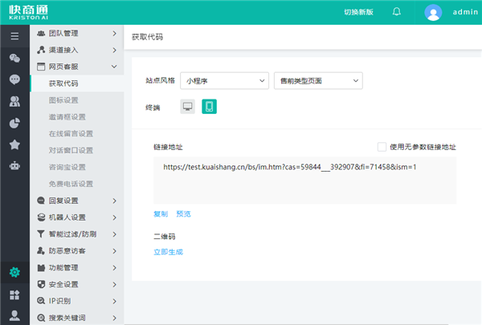The width and height of the screenshot is (482, 325).
Task: Select the desktop PC terminal icon
Action: (x=188, y=107)
